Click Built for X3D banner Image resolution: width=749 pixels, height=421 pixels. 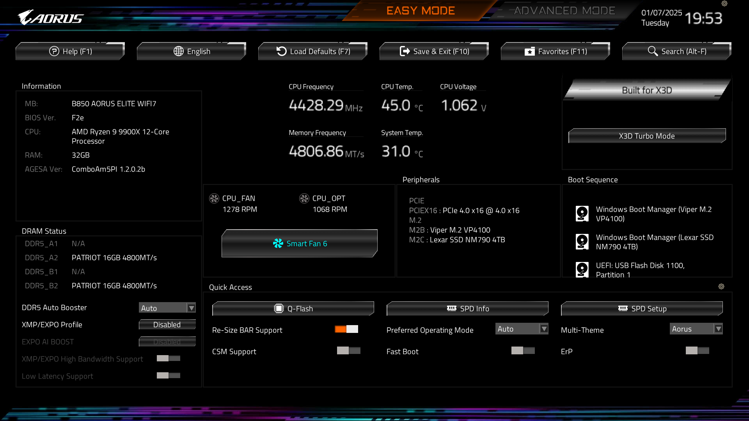(x=647, y=90)
